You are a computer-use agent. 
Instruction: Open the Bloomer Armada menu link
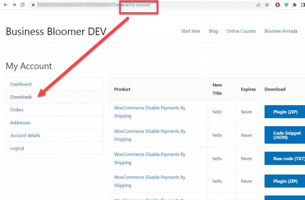click(281, 31)
